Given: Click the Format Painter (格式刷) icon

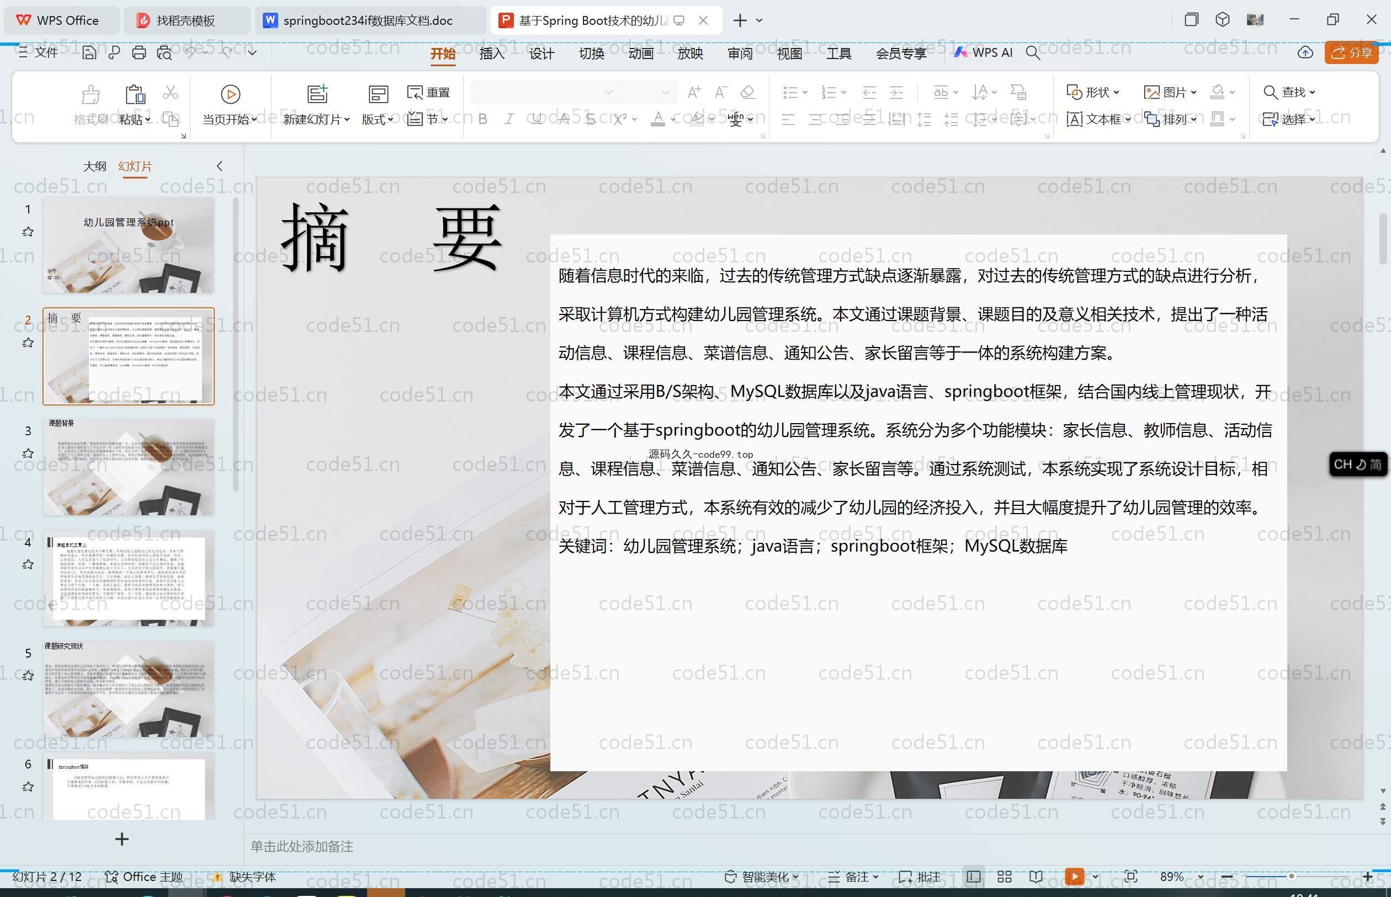Looking at the screenshot, I should (x=91, y=94).
